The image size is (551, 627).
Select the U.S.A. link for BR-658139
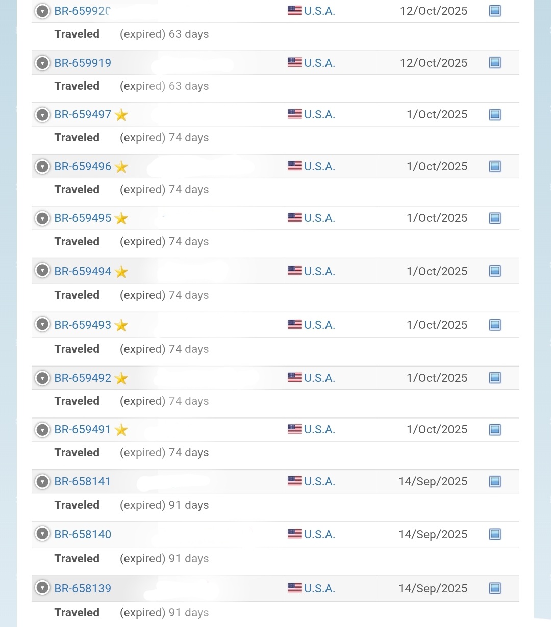click(319, 589)
